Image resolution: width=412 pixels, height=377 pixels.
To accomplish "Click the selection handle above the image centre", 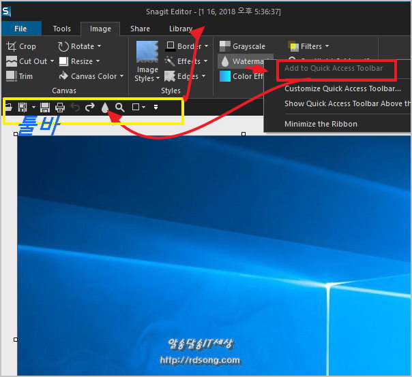I will click(244, 134).
